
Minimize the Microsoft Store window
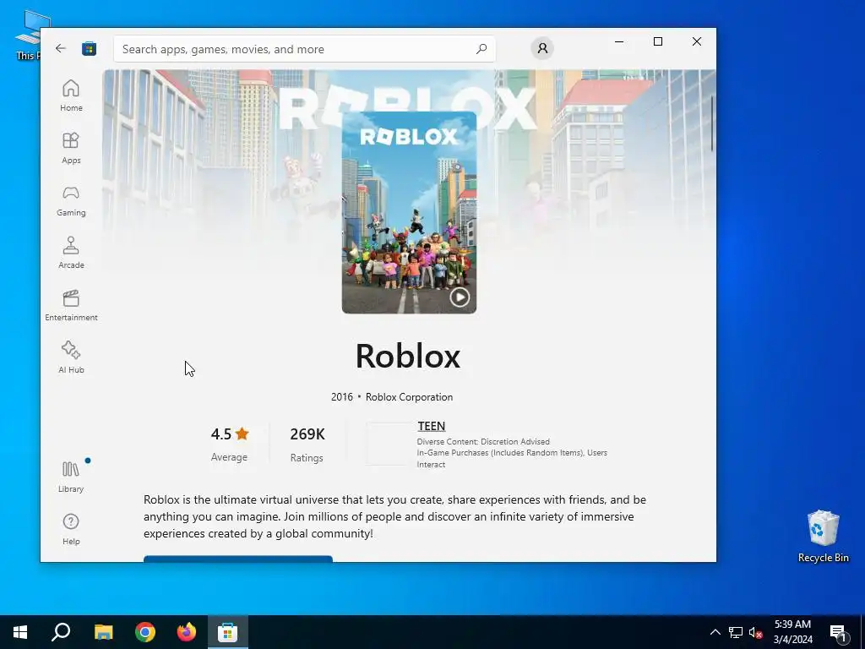click(619, 41)
